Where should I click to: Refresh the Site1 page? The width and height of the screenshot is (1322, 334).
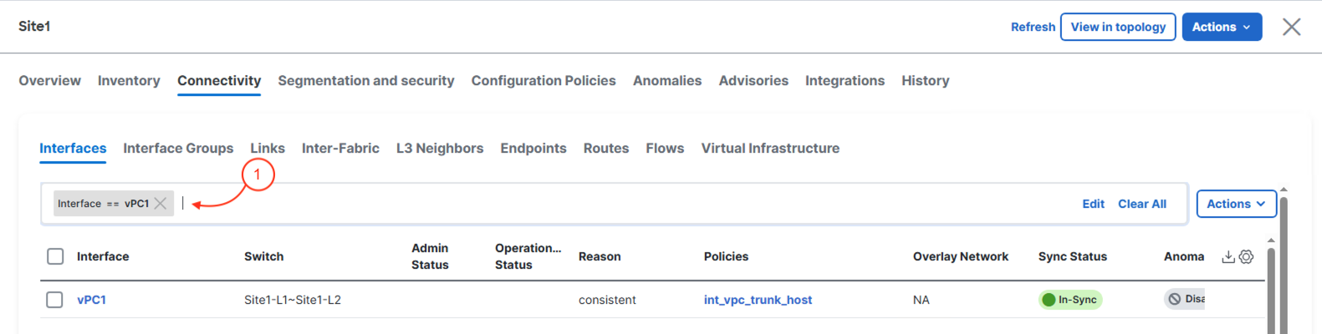(x=1033, y=27)
